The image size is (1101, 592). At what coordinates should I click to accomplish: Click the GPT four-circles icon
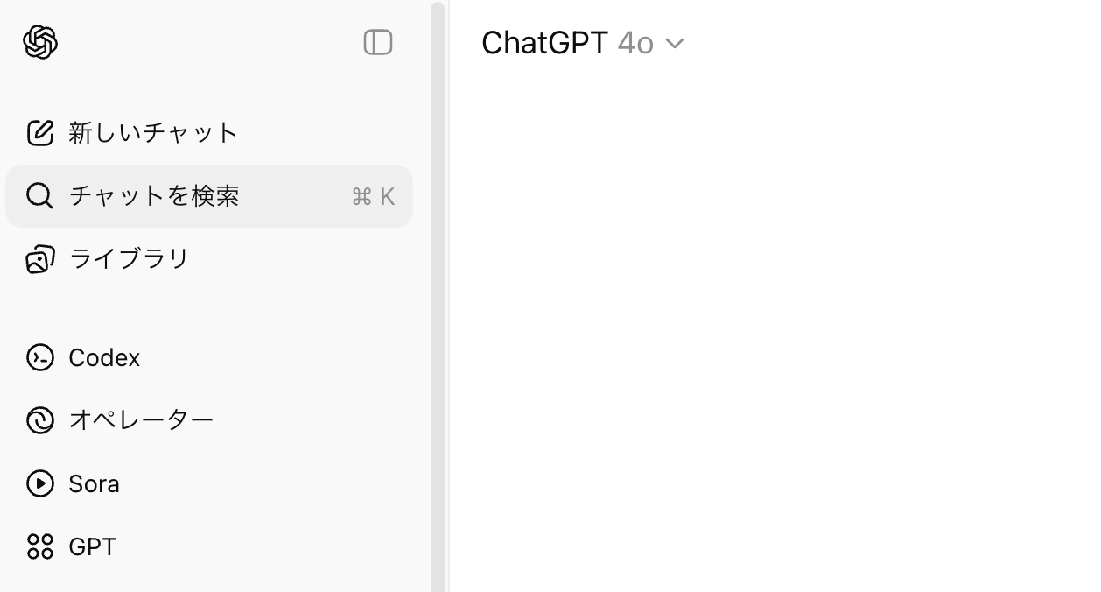(x=40, y=546)
